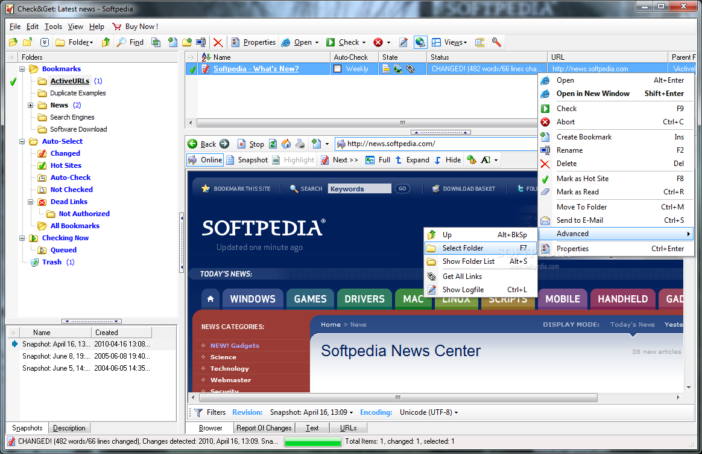Click the URL address field
The width and height of the screenshot is (702, 454).
click(437, 144)
